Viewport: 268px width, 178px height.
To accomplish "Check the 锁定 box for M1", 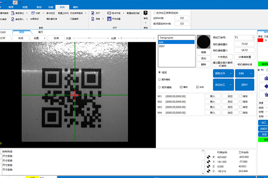I will pyautogui.click(x=240, y=96).
